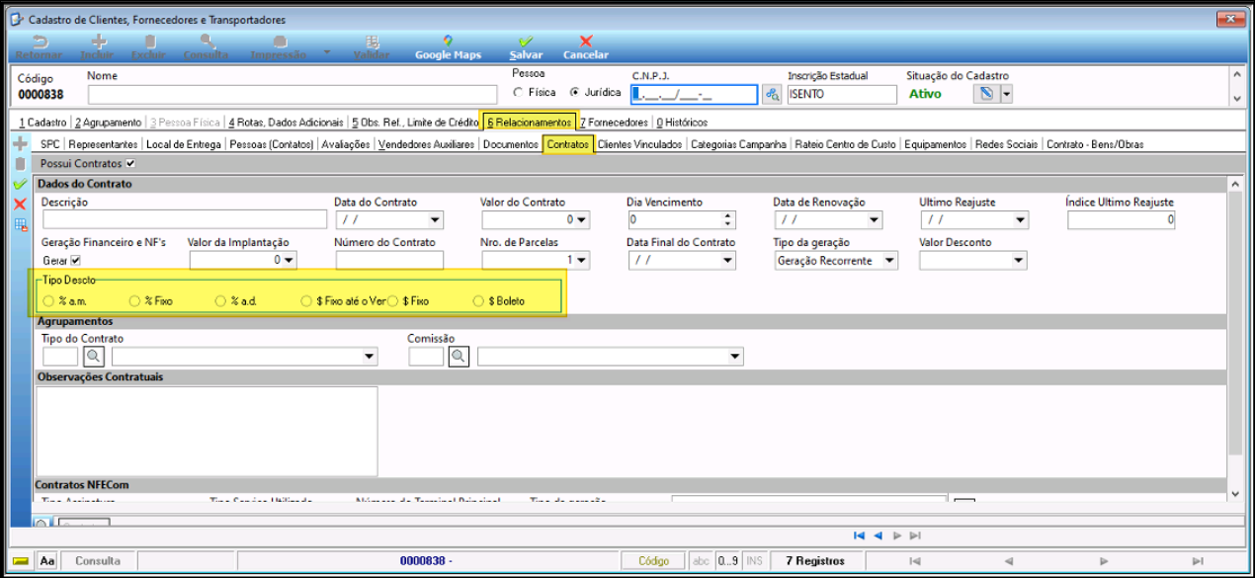Add a contract with side plus icon

tap(19, 144)
